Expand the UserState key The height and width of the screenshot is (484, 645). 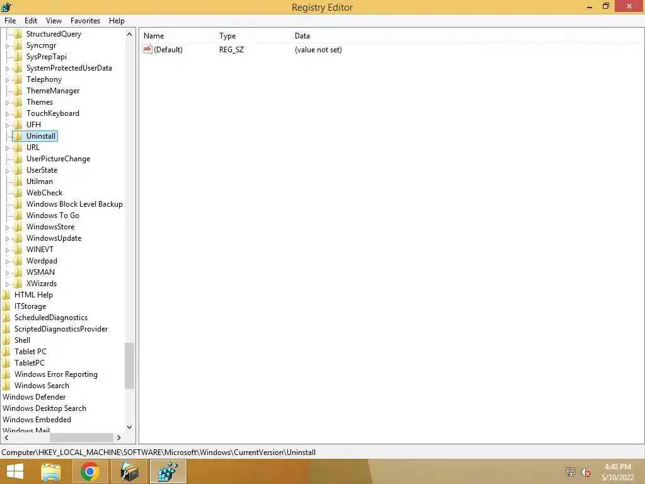7,170
